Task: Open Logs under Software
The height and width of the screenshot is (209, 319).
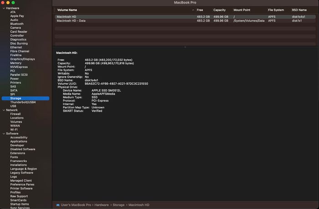Action: [x=13, y=177]
